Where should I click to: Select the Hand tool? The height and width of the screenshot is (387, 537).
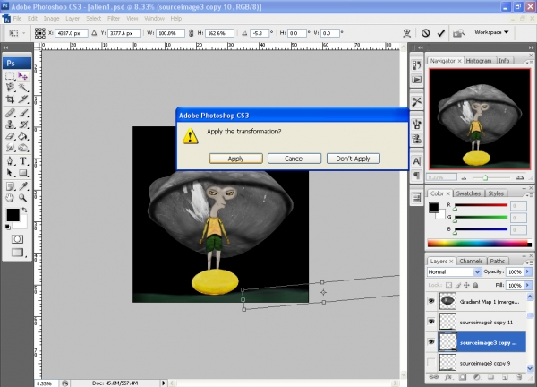click(x=10, y=198)
